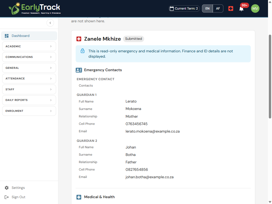This screenshot has width=272, height=204.
Task: Click the surname Botha
Action: (x=131, y=155)
